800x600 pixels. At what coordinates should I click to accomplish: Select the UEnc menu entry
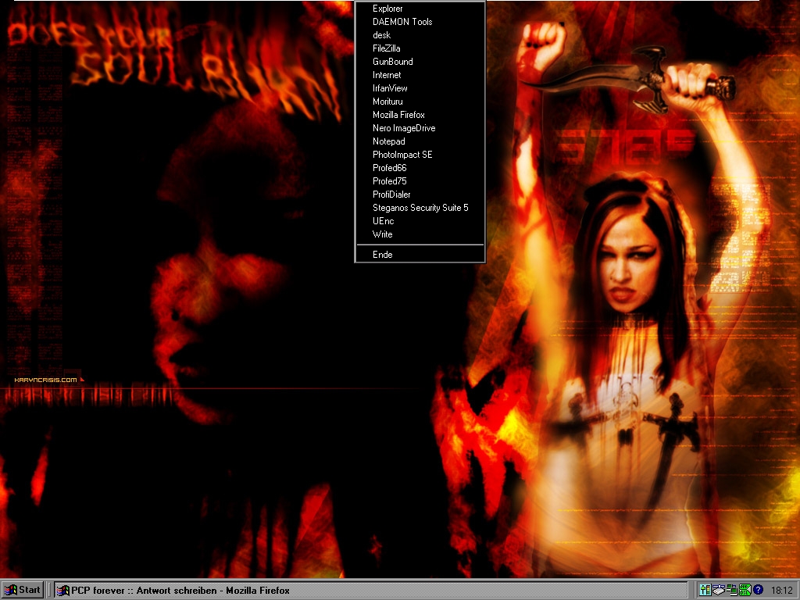click(420, 221)
